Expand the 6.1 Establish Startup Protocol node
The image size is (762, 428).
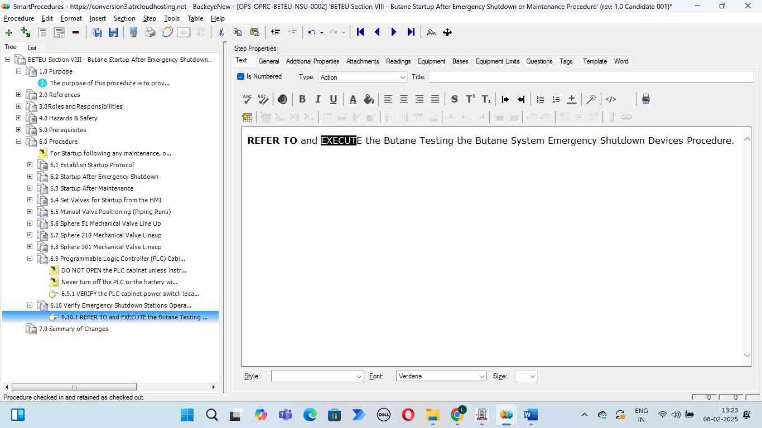pos(30,165)
